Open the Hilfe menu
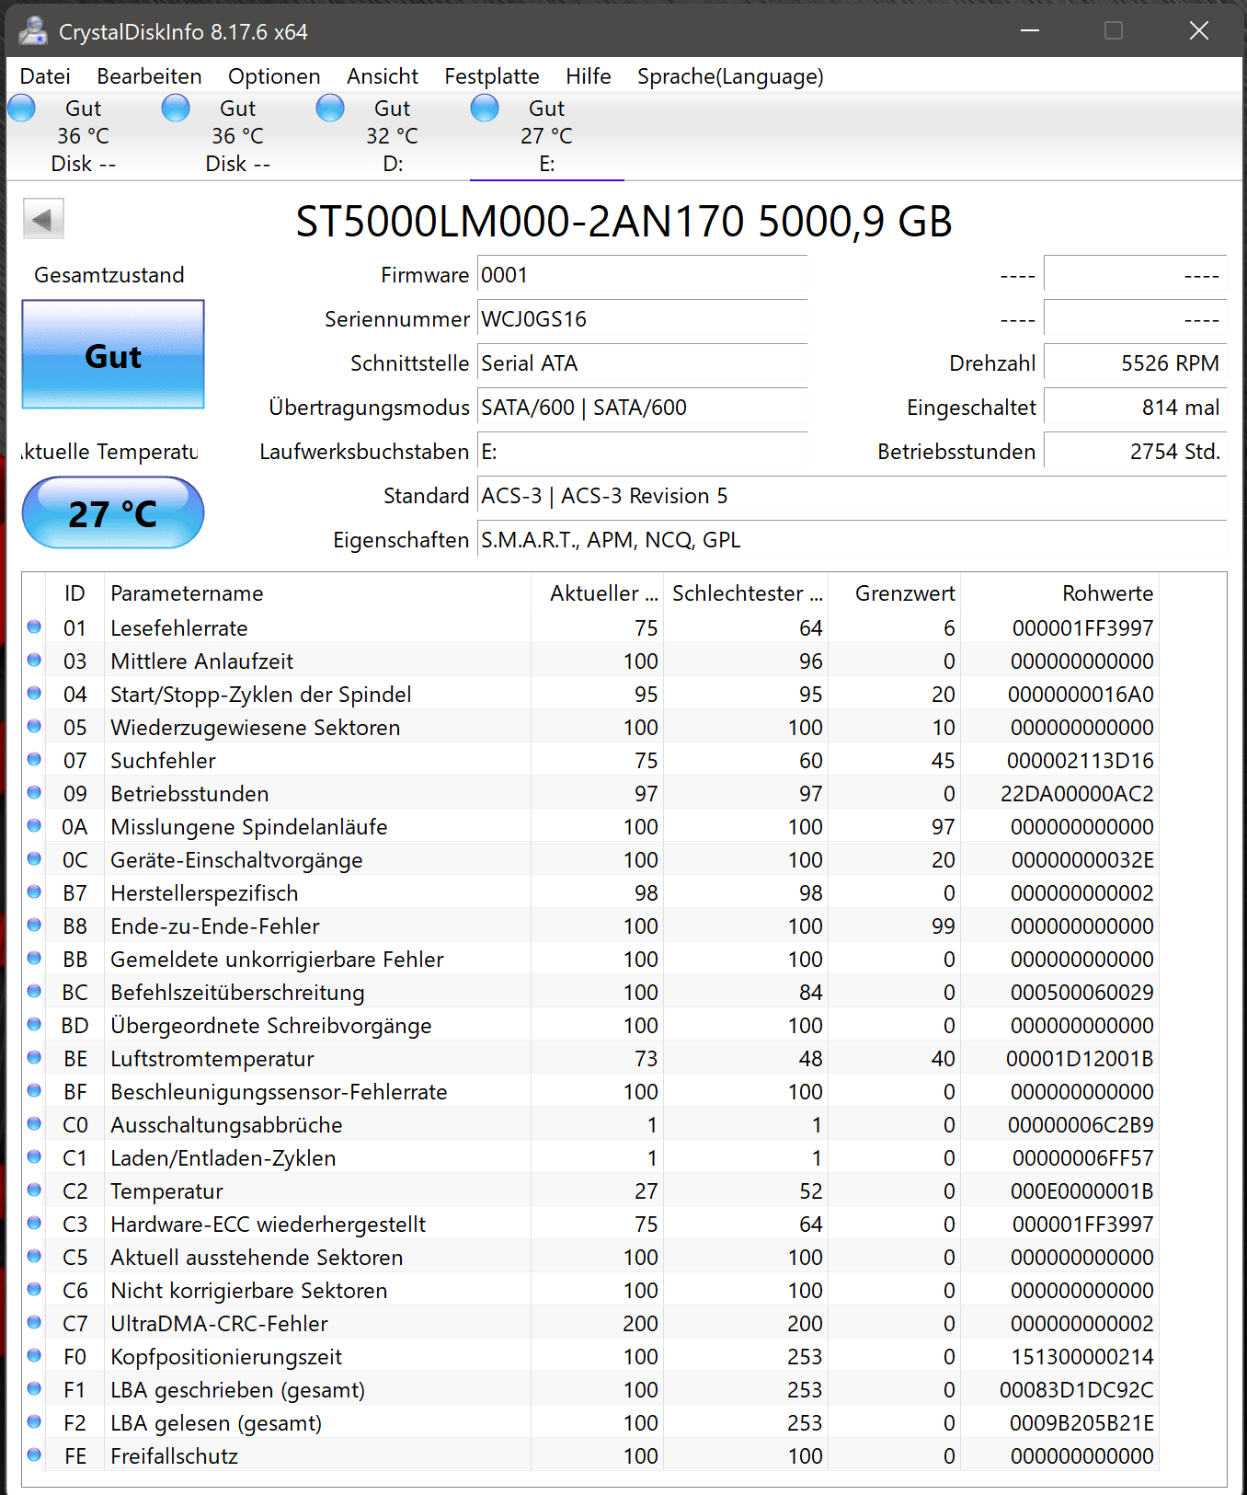This screenshot has width=1247, height=1495. 589,76
